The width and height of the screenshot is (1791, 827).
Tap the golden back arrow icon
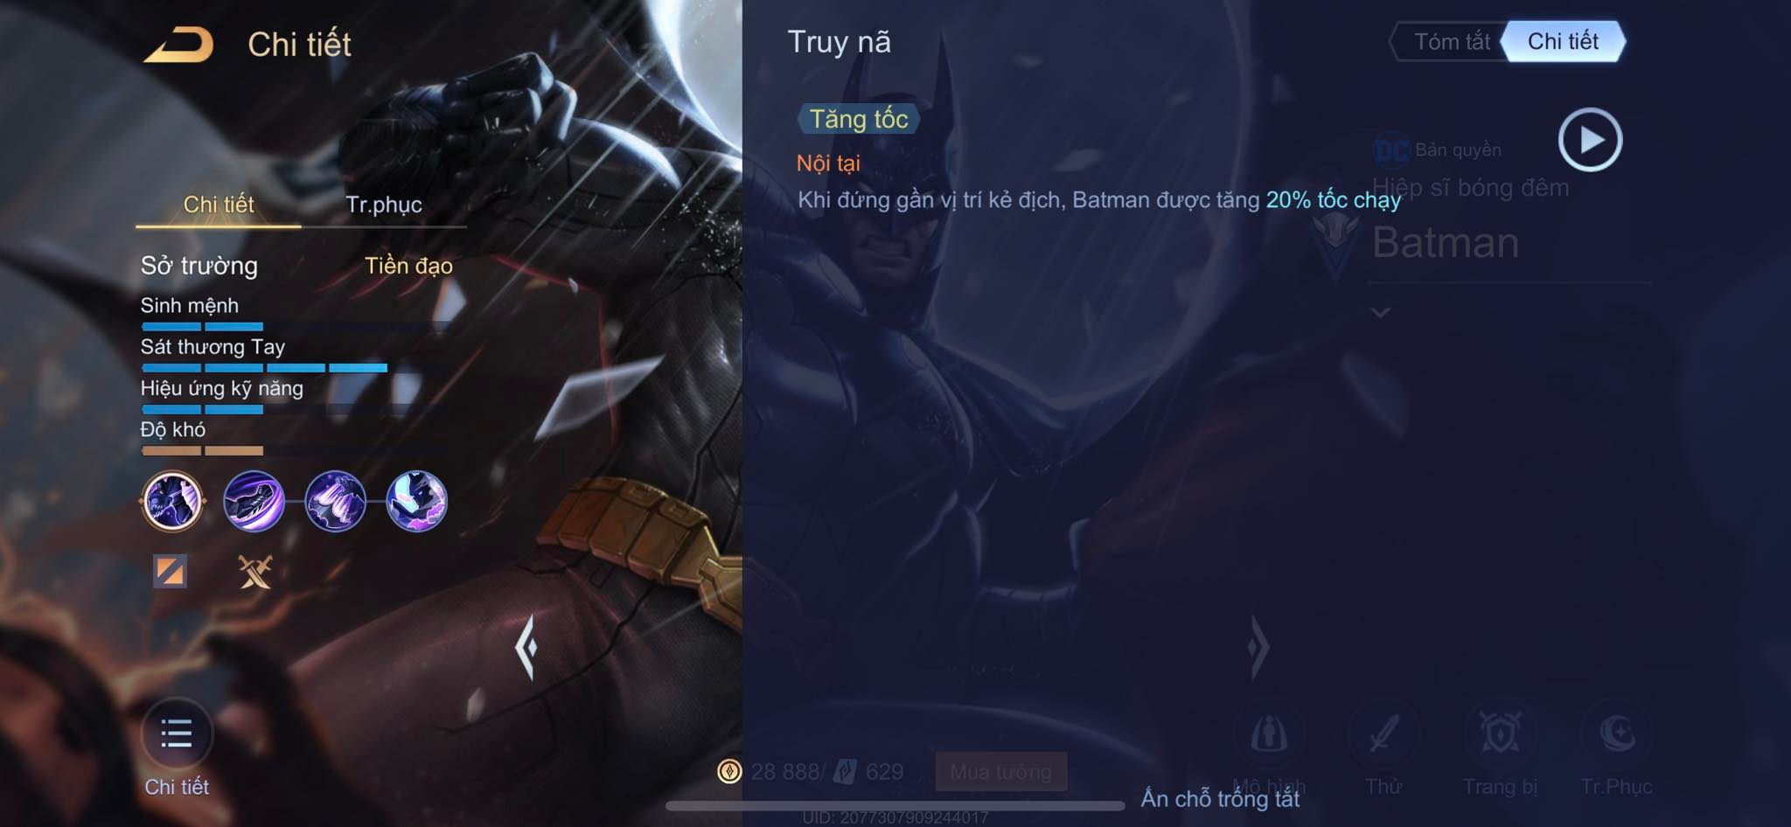(178, 45)
